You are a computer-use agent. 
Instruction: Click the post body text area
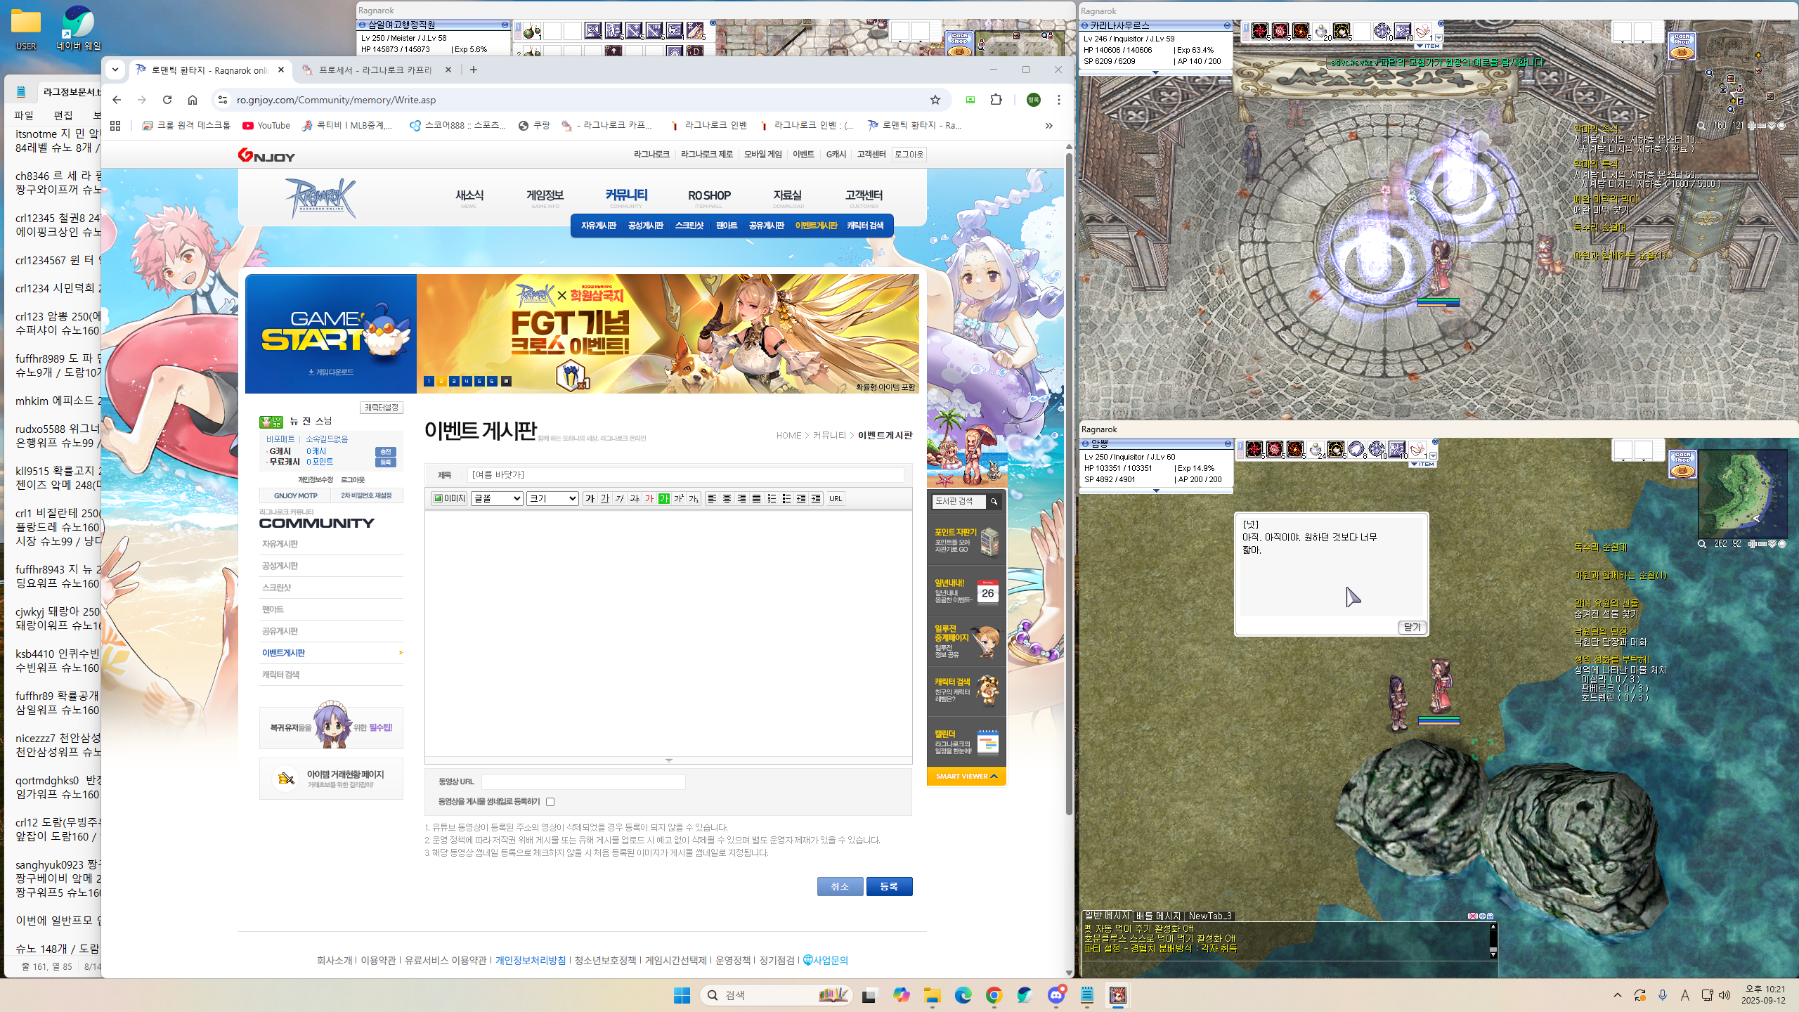pos(668,632)
